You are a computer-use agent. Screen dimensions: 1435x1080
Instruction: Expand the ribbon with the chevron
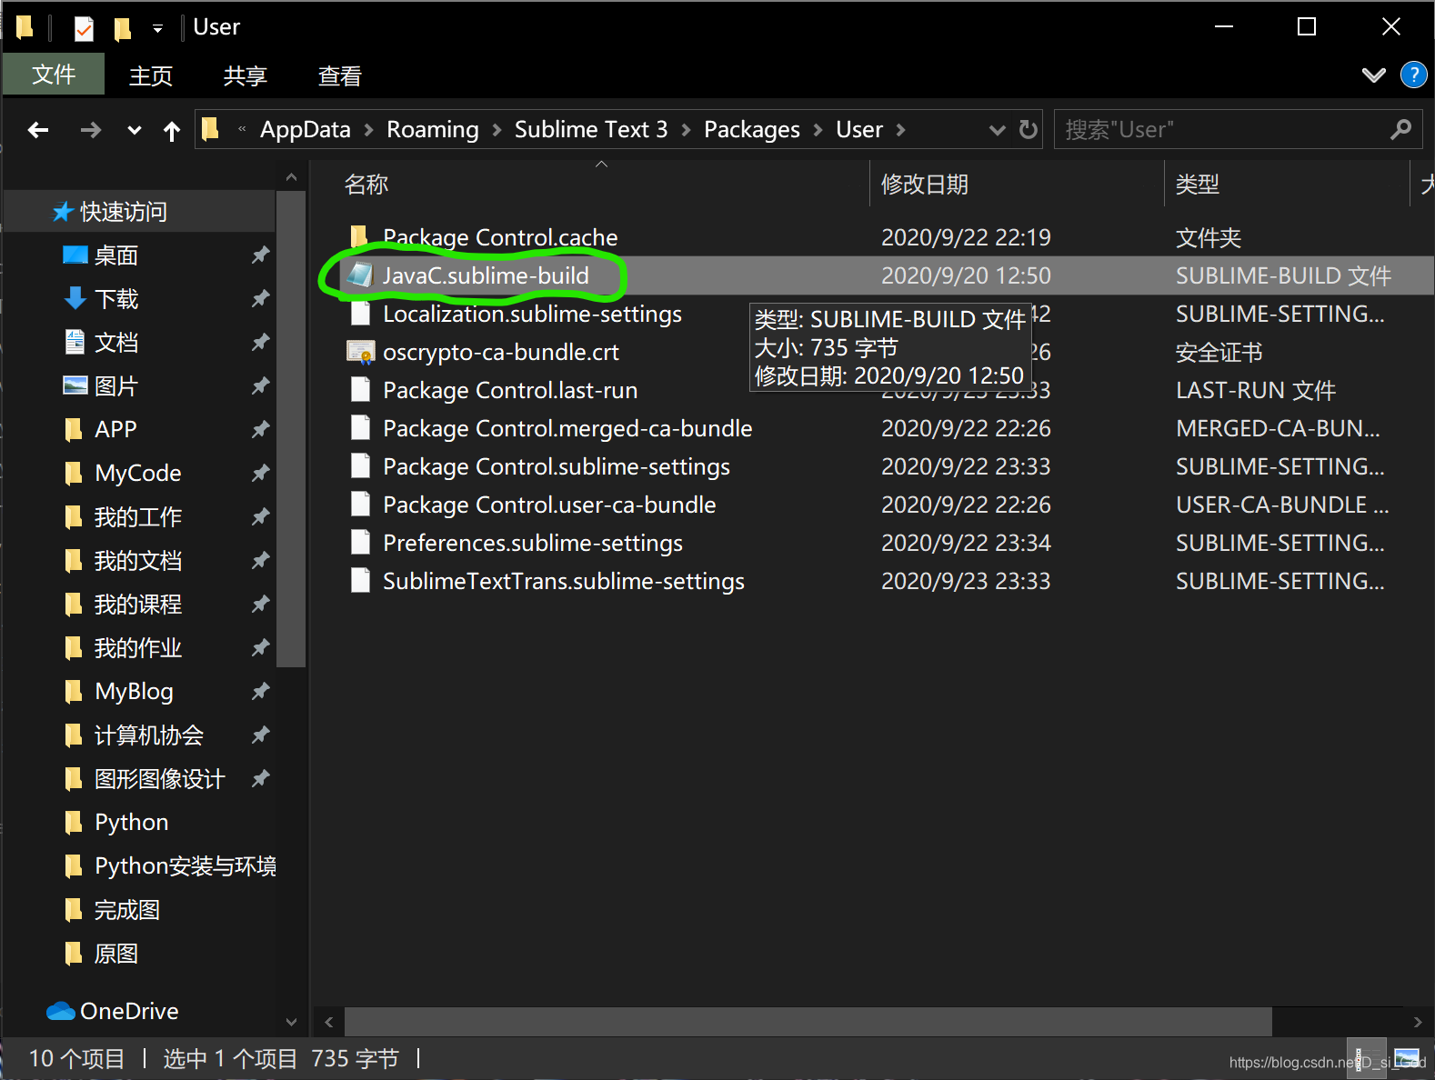coord(1374,75)
